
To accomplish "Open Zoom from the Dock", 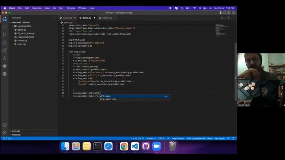I will point(157,146).
